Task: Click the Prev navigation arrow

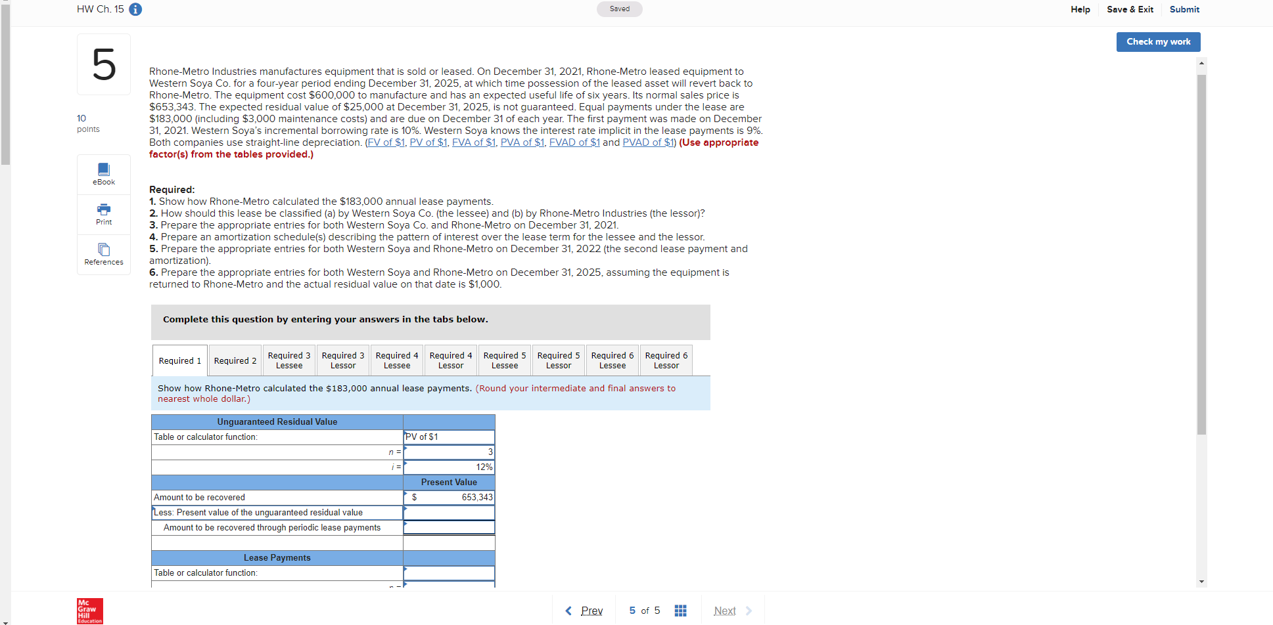Action: [569, 611]
